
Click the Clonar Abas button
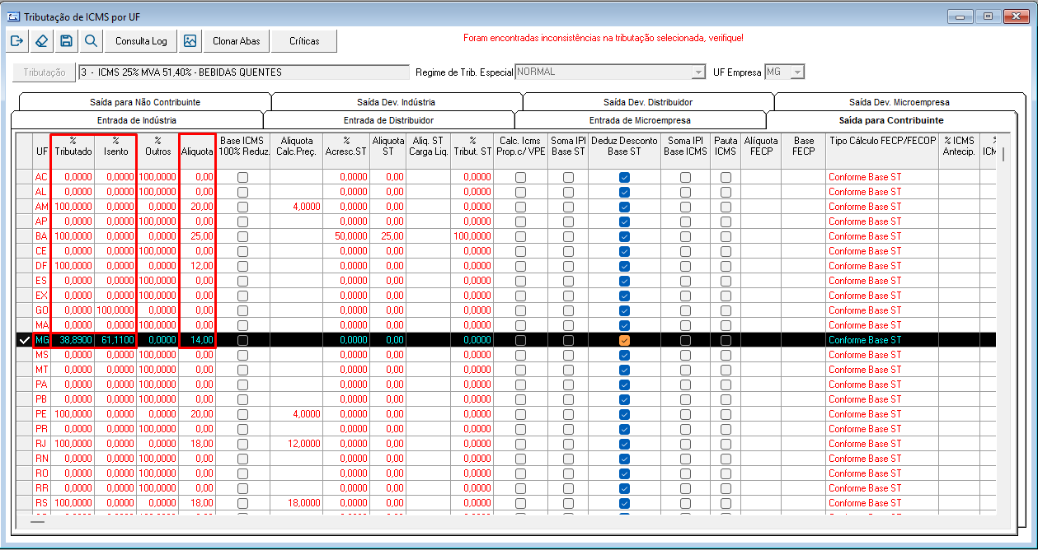236,41
